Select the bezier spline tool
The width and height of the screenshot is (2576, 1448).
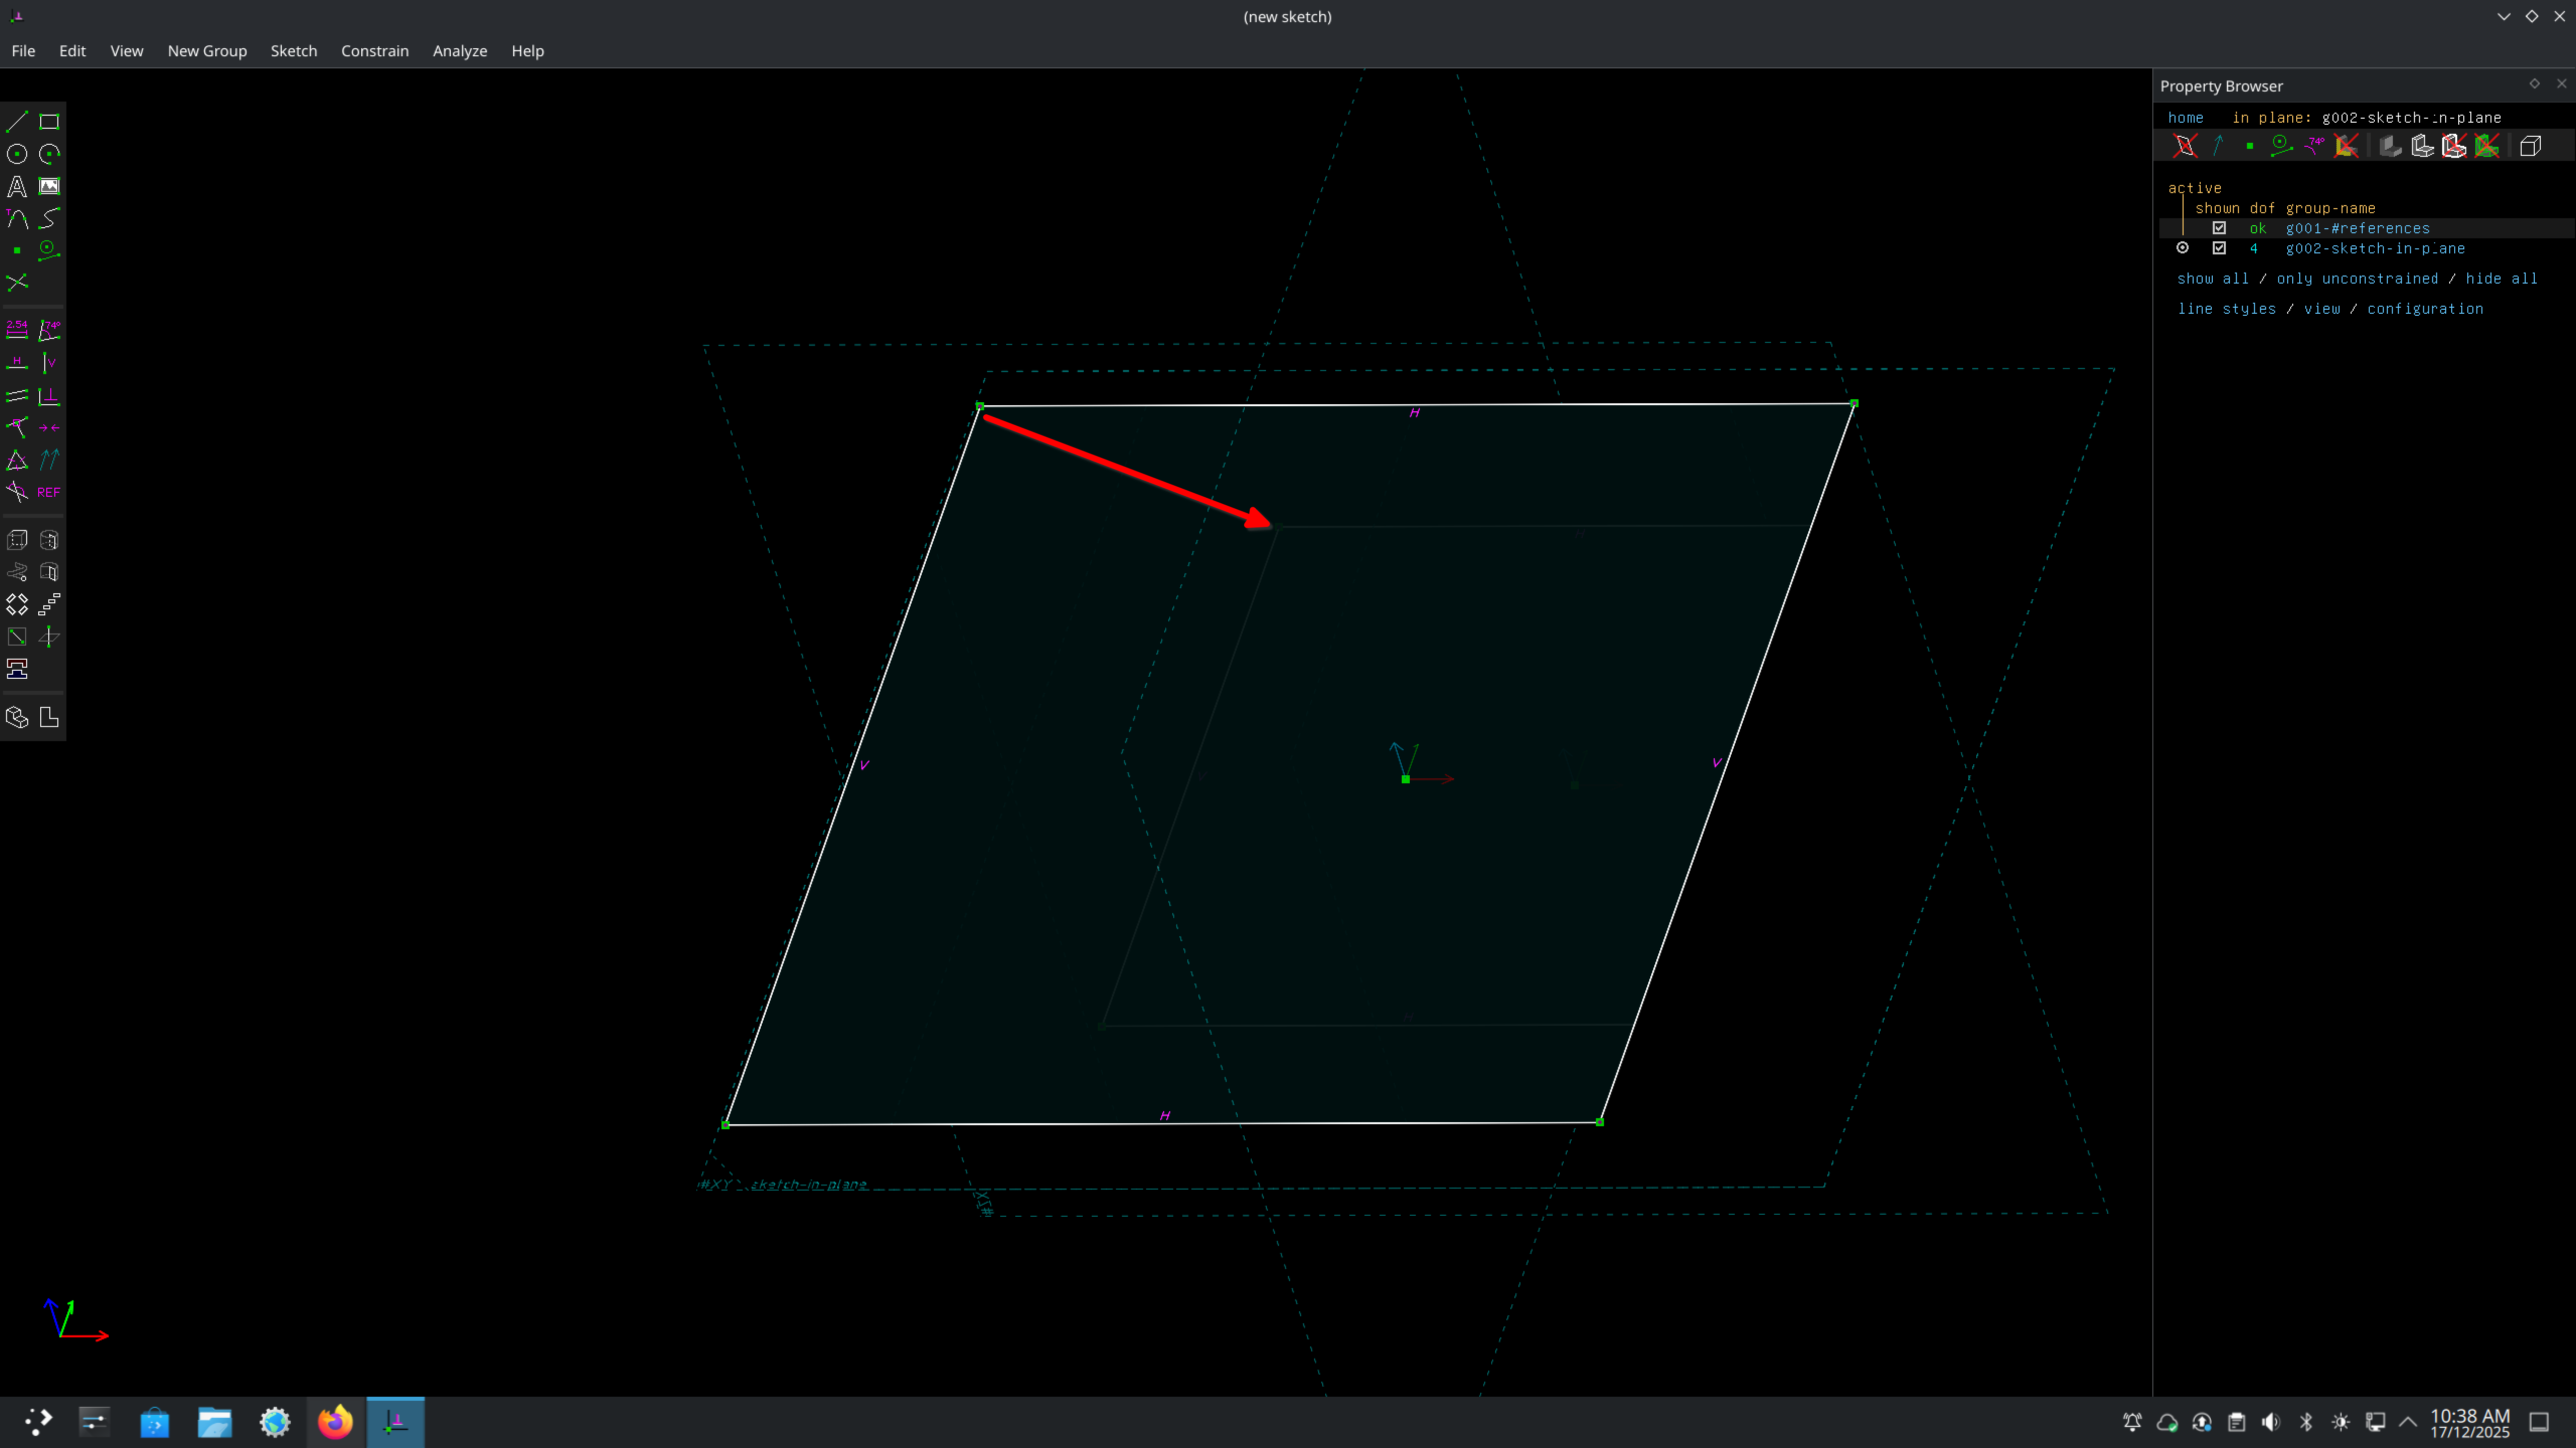pyautogui.click(x=49, y=218)
